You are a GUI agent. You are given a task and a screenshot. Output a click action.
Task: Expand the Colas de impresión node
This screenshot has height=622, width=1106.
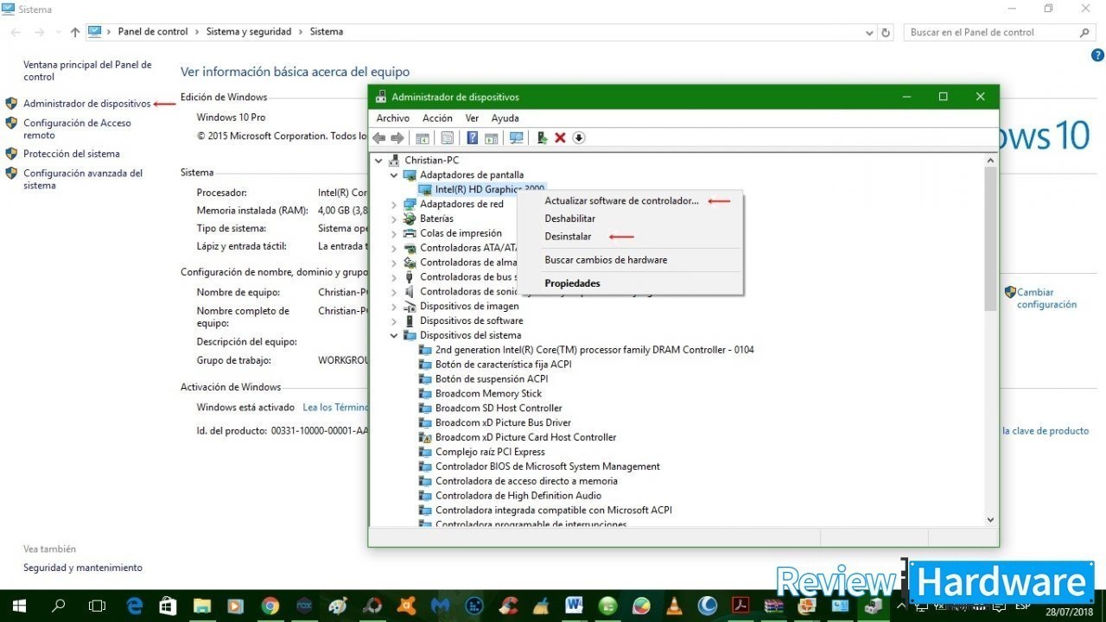pyautogui.click(x=394, y=233)
